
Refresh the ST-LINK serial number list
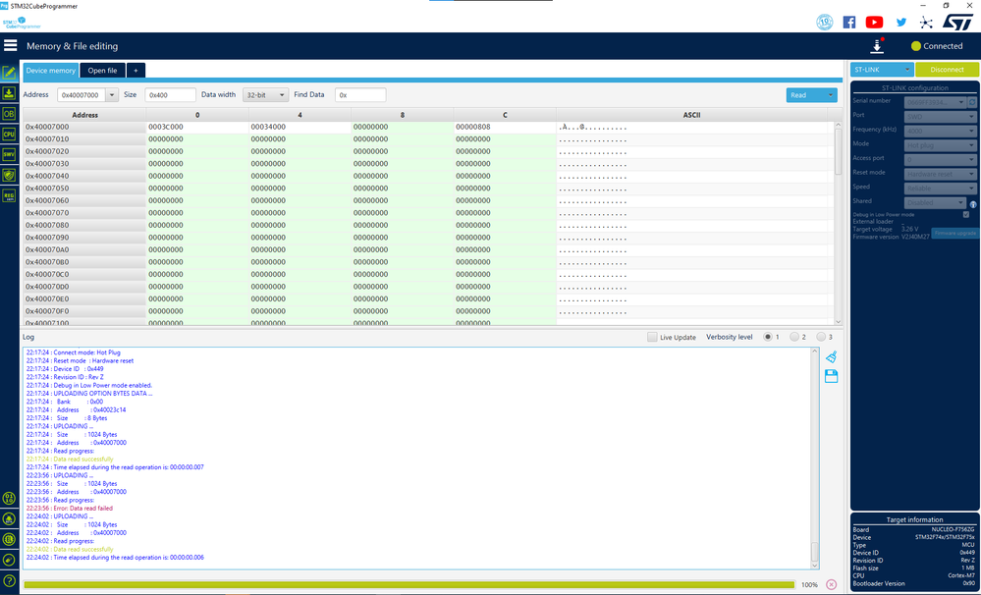(x=972, y=101)
